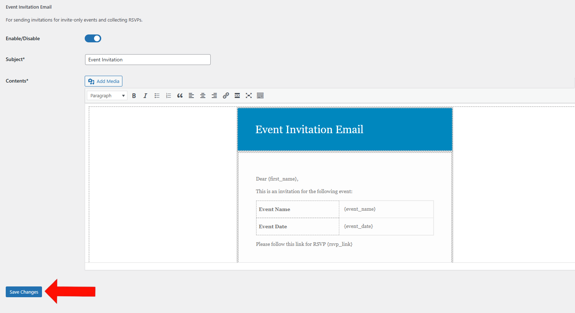Click the RSVP {rsvp_link} line
The height and width of the screenshot is (313, 575).
point(304,244)
